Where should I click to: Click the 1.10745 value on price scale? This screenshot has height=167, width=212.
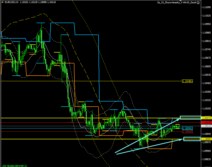pos(206,49)
